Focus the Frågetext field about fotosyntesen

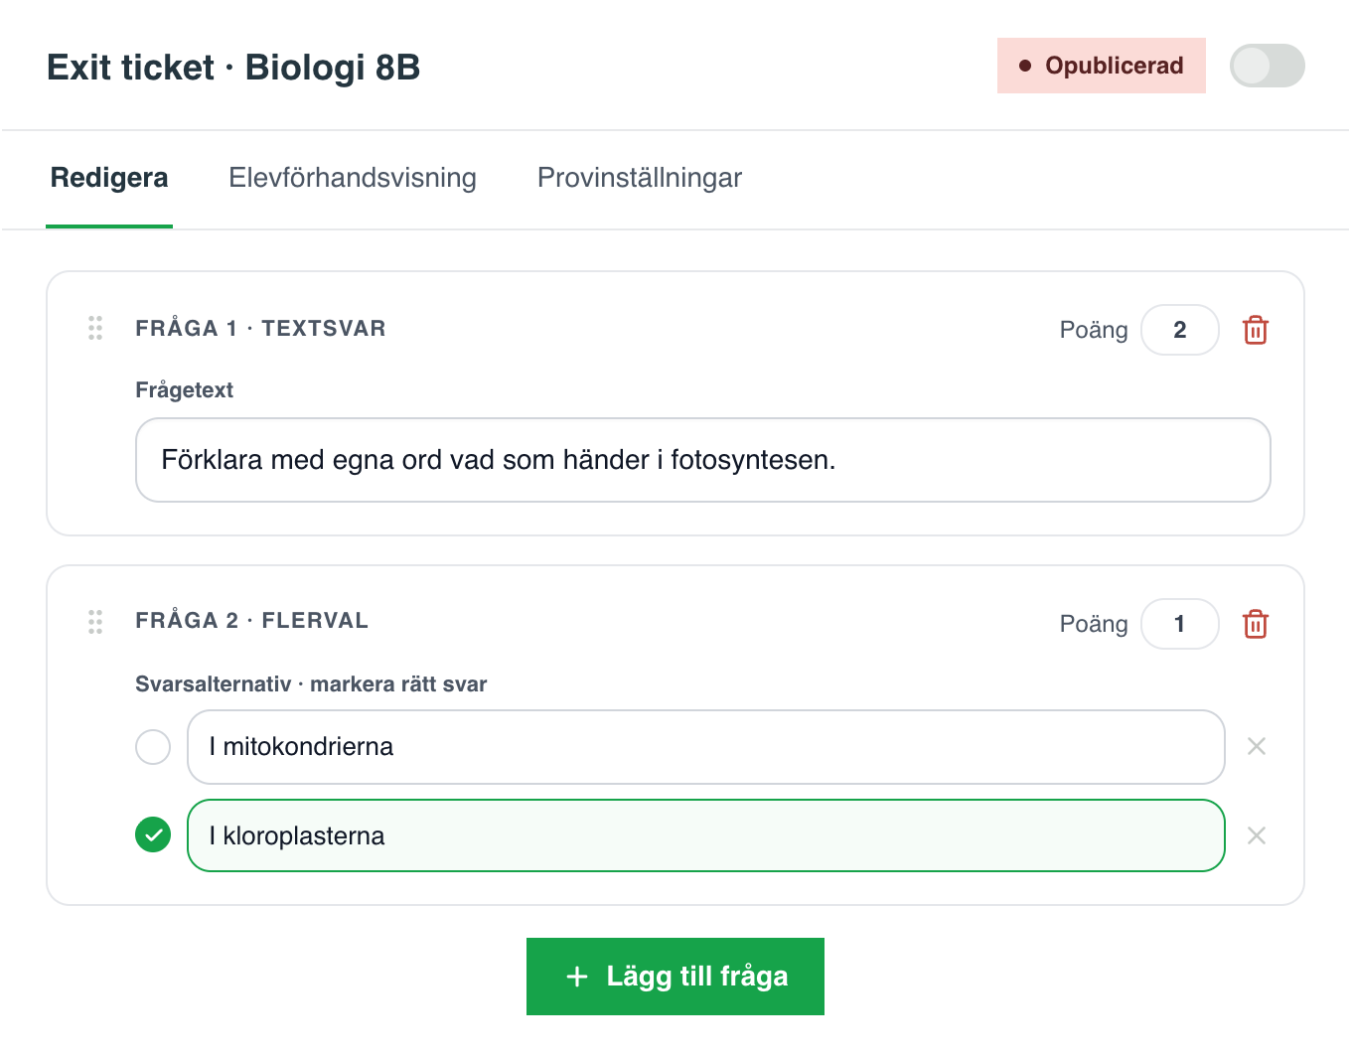[703, 460]
